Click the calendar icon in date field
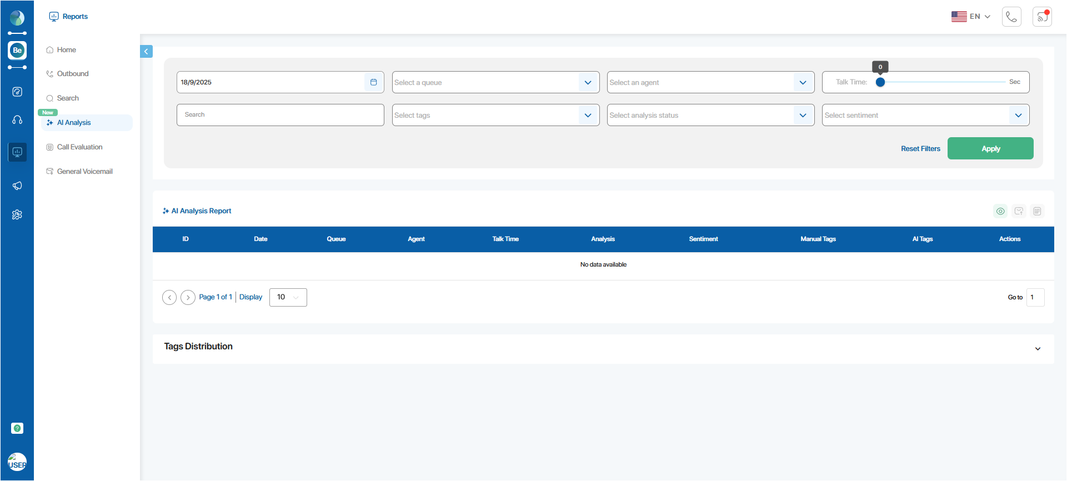This screenshot has height=481, width=1067. coord(373,82)
